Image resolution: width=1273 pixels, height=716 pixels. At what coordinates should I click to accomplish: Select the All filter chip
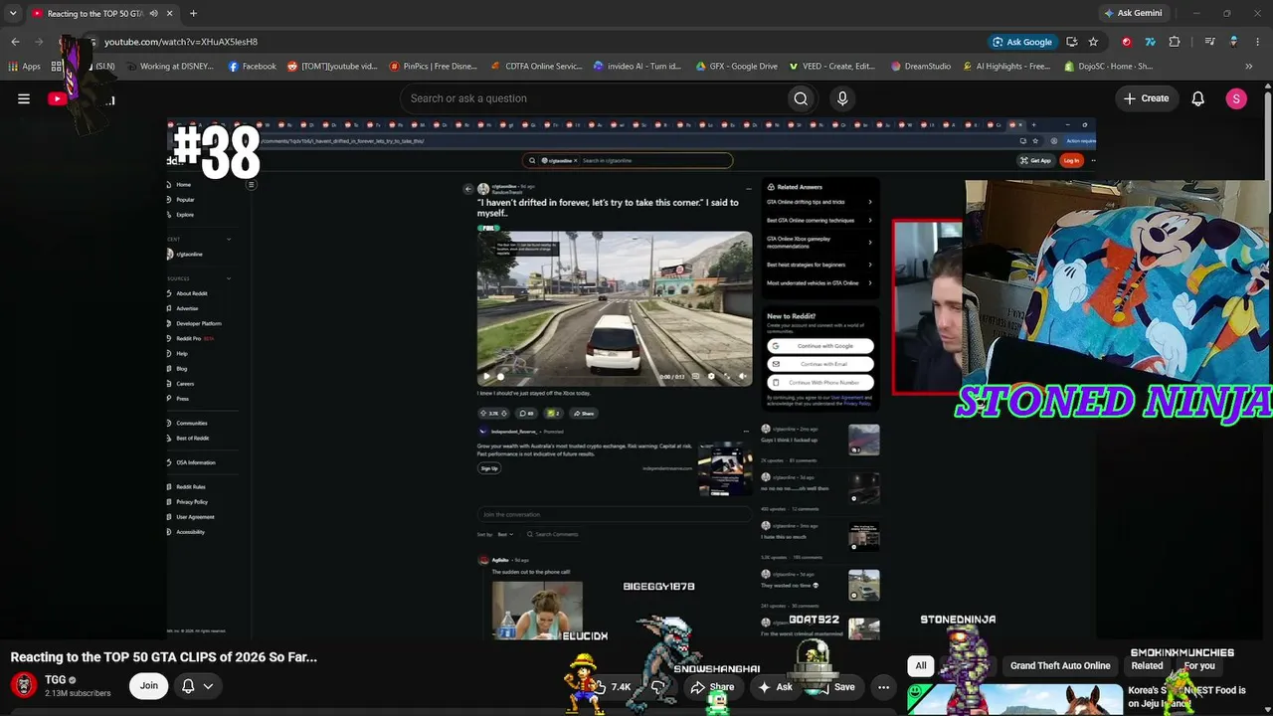(x=921, y=666)
